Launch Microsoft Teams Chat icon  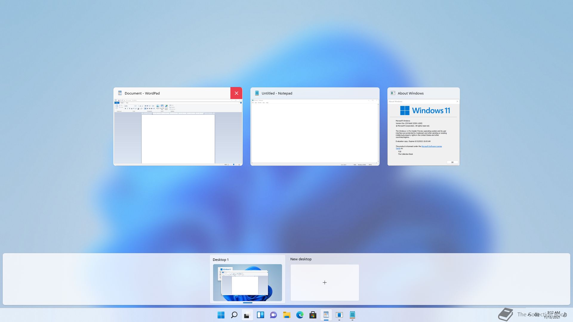click(273, 315)
